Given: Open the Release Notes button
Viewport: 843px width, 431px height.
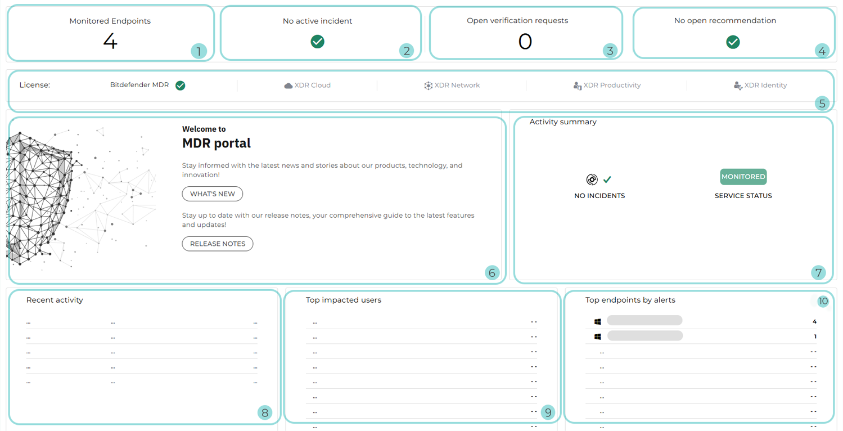Looking at the screenshot, I should coord(217,244).
